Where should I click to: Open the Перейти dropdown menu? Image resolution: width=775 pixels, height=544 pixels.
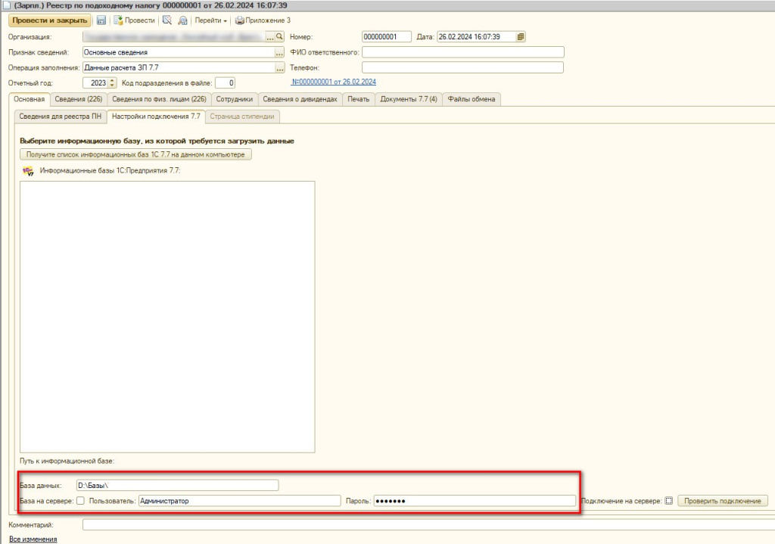point(211,20)
